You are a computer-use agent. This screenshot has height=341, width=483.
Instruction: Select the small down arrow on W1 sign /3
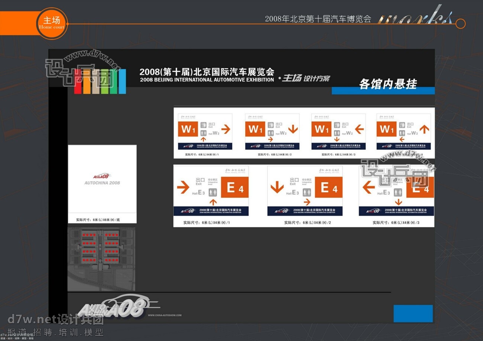[x=337, y=139]
